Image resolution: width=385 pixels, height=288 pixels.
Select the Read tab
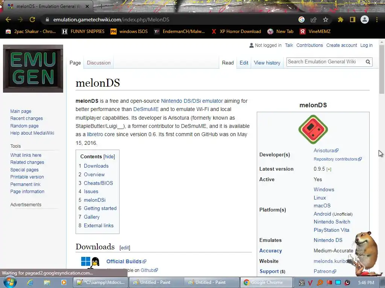228,63
